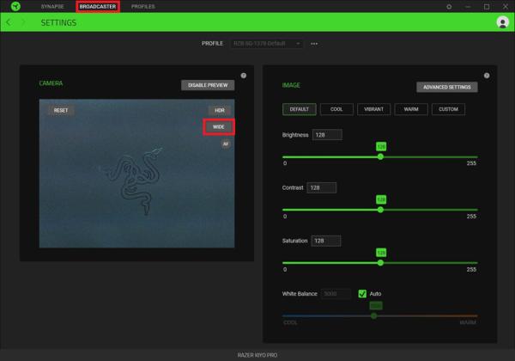Open the Camera panel help icon
Viewport: 515px width, 361px height.
(x=244, y=76)
